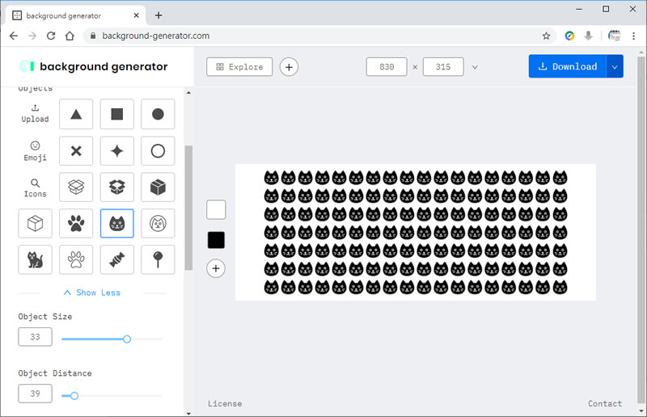Choose the four-point star shape object
This screenshot has height=417, width=647.
[116, 151]
